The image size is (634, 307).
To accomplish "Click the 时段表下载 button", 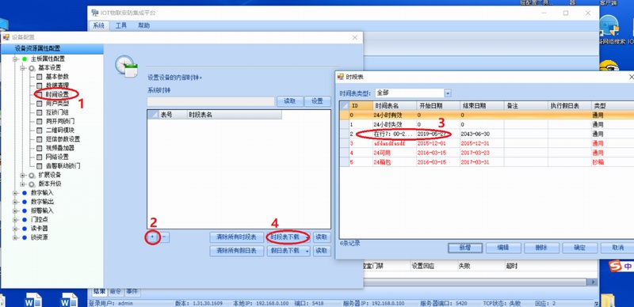I will 288,237.
